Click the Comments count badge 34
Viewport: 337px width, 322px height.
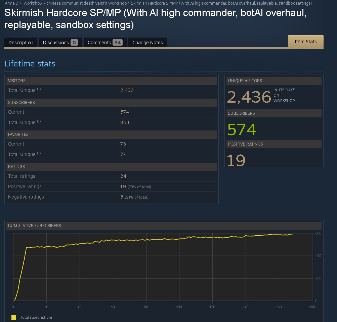pyautogui.click(x=118, y=43)
